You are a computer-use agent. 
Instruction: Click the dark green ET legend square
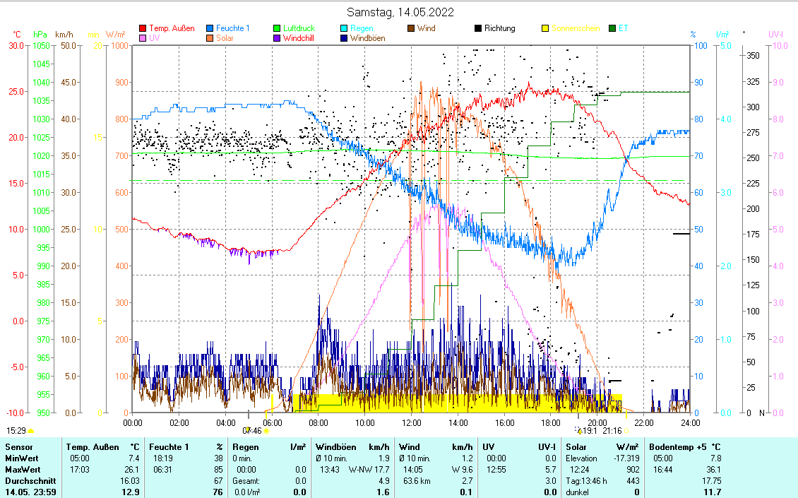612,29
